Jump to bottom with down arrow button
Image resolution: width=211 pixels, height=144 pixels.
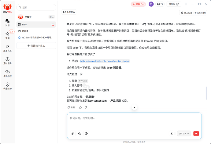tap(134, 107)
